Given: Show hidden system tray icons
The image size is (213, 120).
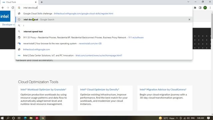Looking at the screenshot, I should coord(177,118).
